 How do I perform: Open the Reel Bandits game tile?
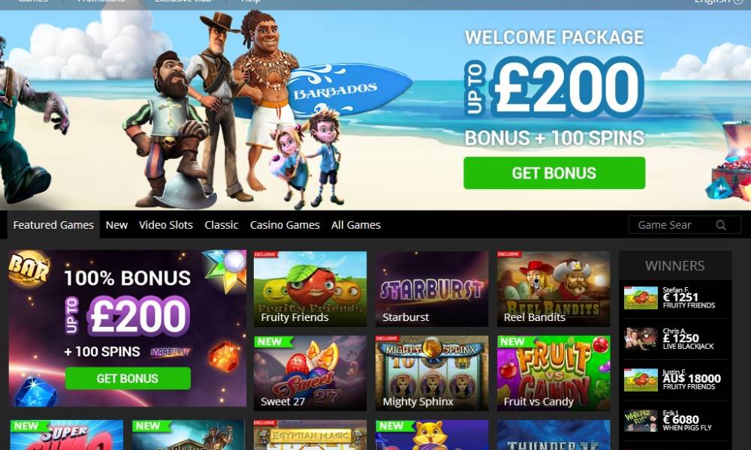[553, 289]
